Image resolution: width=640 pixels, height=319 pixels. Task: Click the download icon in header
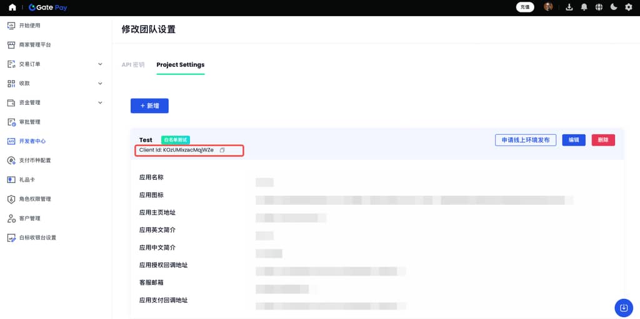569,7
